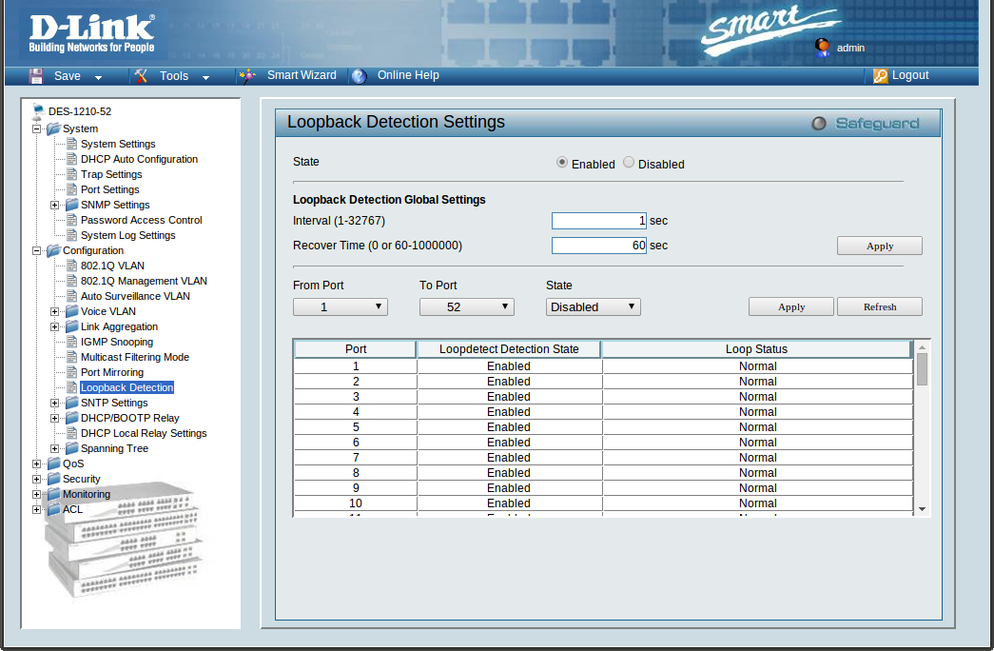Click the port table scrollbar down arrow
The width and height of the screenshot is (994, 651).
coord(921,509)
